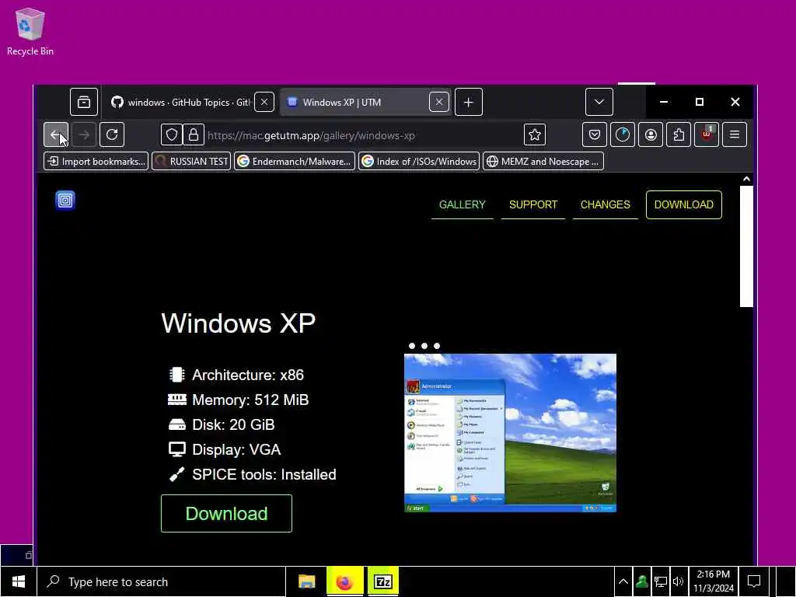Open the MEMZ and Noescape bookmark
796x597 pixels.
543,162
